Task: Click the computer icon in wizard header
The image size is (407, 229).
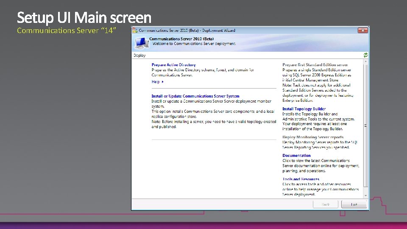Action: [142, 43]
